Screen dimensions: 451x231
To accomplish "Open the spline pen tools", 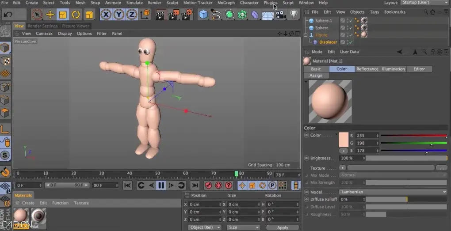I will [x=216, y=15].
